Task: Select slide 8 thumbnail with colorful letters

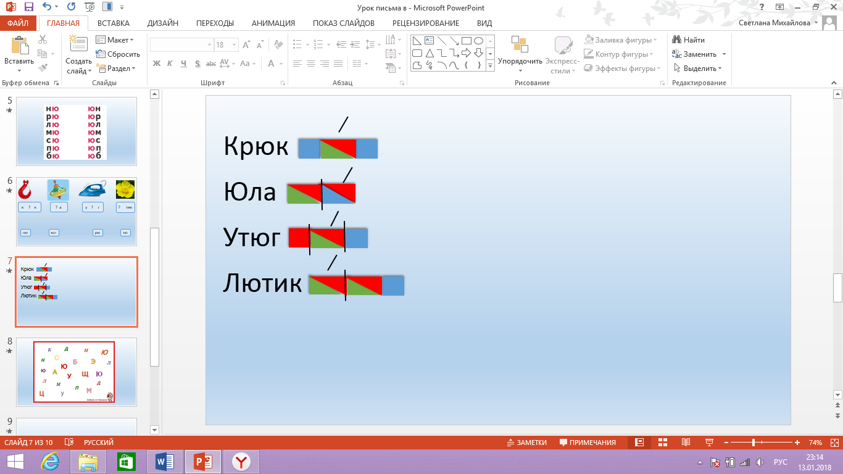Action: click(76, 372)
